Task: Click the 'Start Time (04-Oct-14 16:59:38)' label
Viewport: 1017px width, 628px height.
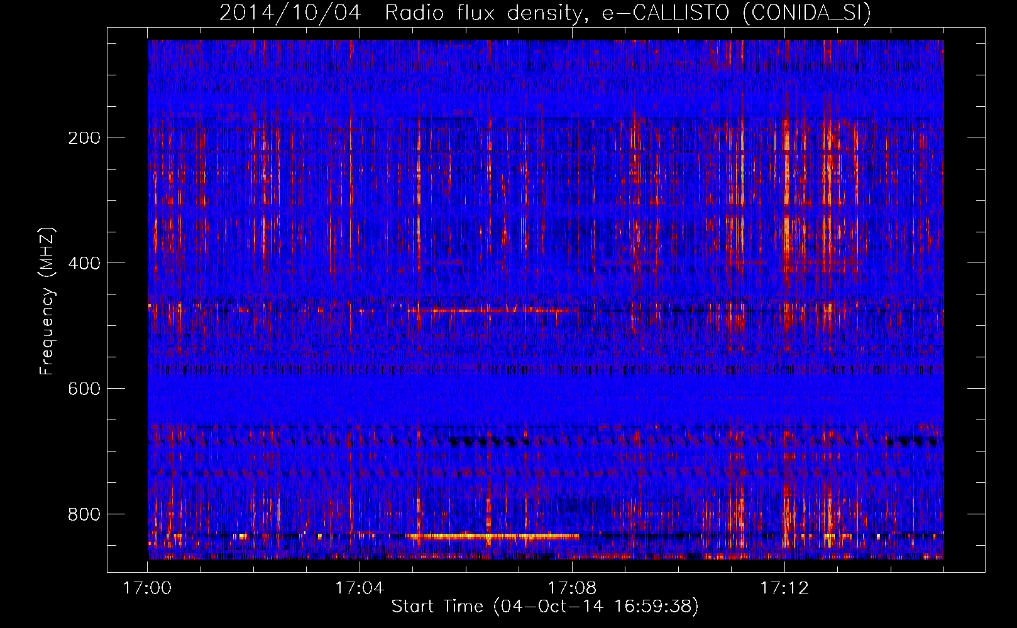Action: tap(545, 607)
